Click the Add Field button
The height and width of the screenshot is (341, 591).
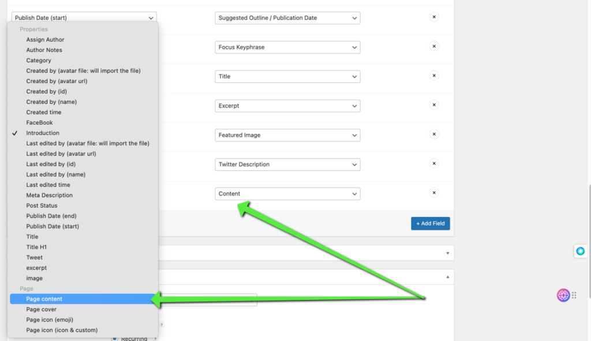[x=430, y=223]
